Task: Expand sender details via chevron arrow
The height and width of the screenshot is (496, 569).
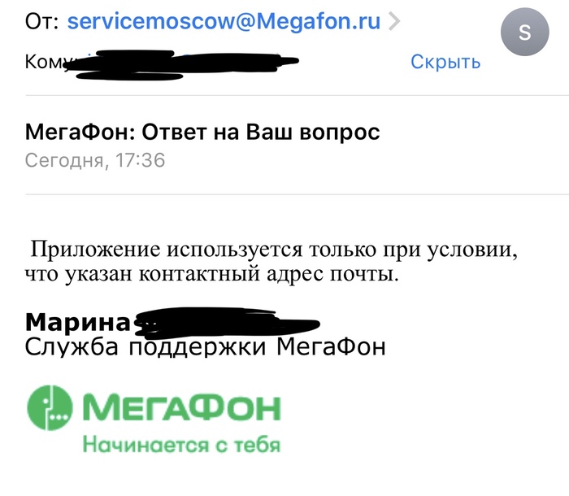Action: (395, 22)
